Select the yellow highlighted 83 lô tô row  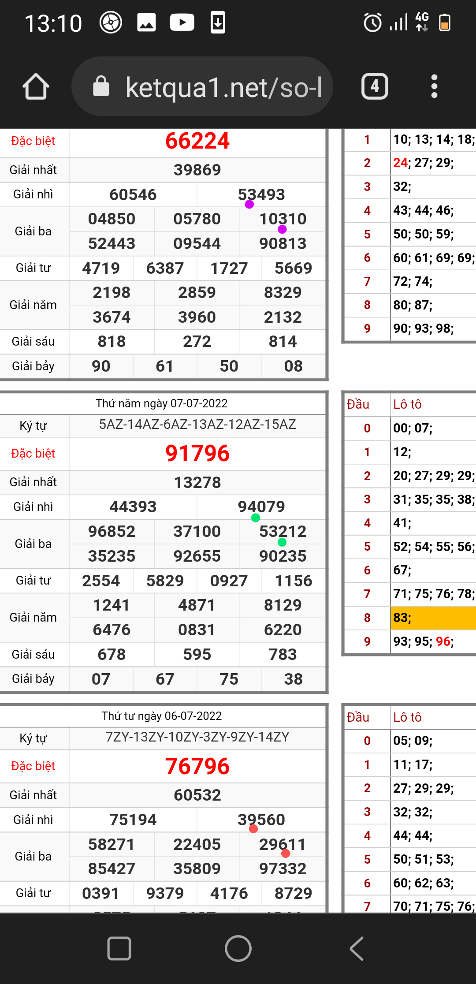(433, 618)
